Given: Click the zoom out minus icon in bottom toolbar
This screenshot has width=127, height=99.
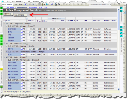Looking at the screenshot, I should tap(94, 95).
